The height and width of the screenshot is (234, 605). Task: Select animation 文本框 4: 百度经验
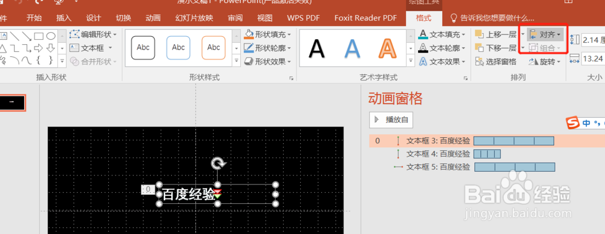(x=487, y=154)
